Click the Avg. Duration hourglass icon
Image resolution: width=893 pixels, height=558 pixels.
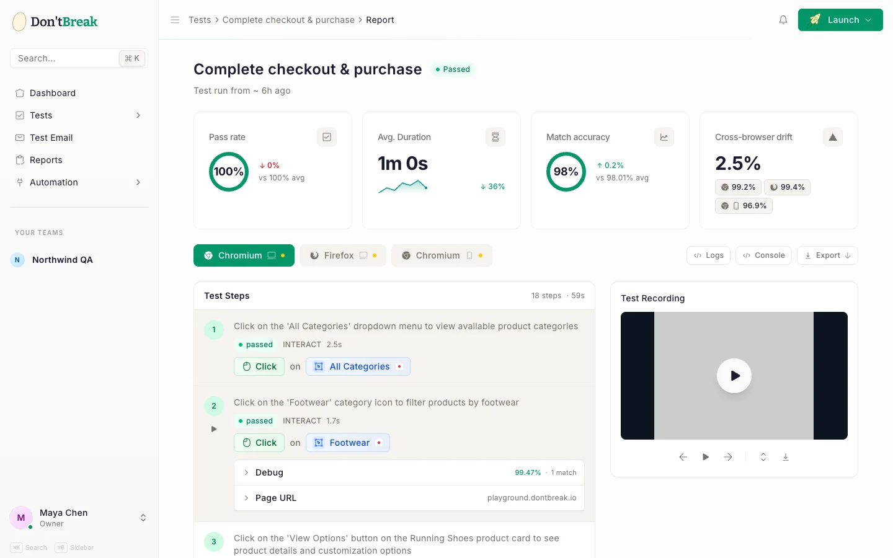[495, 137]
